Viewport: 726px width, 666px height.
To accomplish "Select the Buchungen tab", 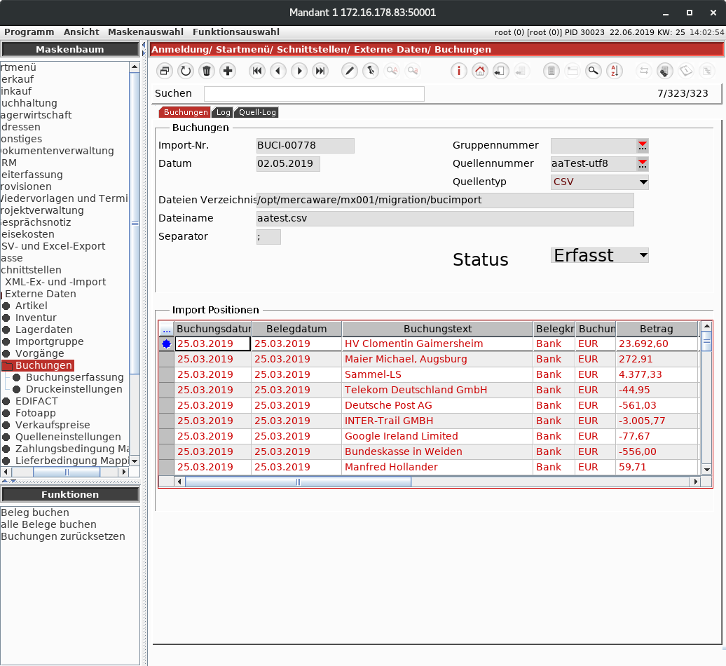I will point(185,112).
